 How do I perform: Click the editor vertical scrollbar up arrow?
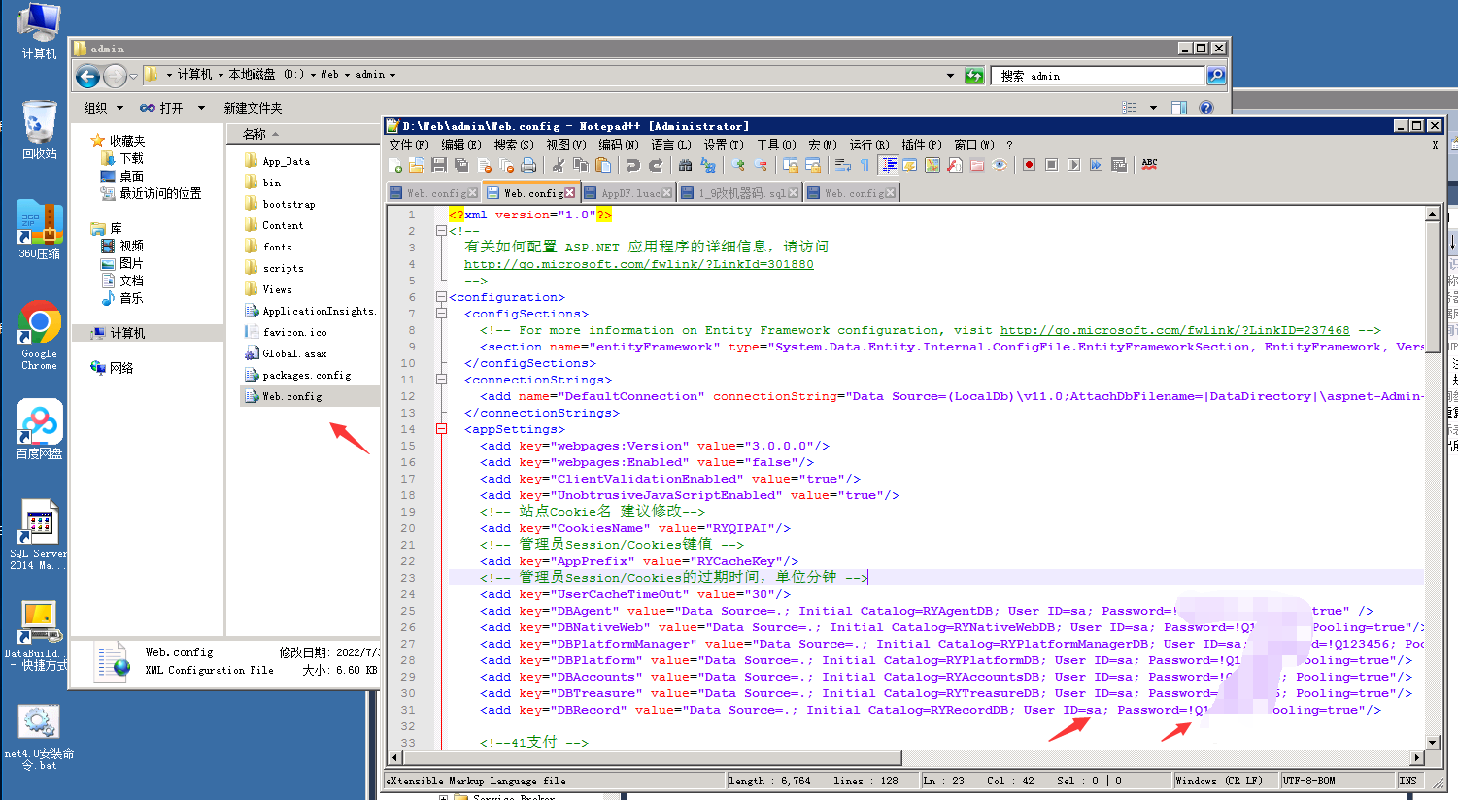click(1432, 214)
